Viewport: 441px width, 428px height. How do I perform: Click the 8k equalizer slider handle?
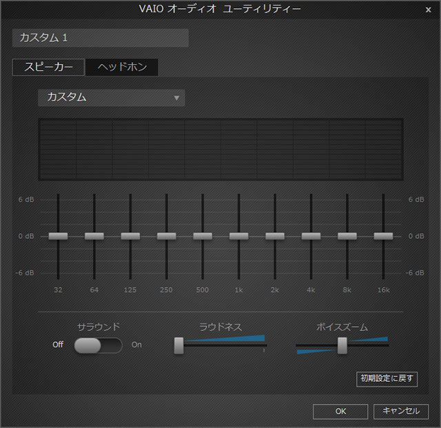(x=347, y=236)
